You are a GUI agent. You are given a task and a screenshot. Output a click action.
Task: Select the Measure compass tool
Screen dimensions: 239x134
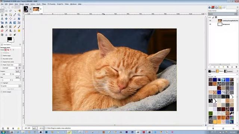(2, 19)
